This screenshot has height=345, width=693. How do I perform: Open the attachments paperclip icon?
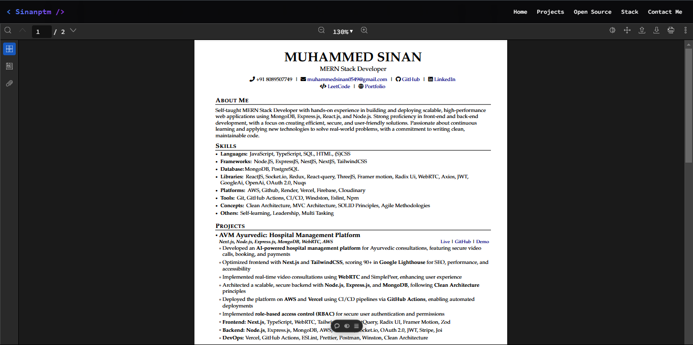pos(9,83)
